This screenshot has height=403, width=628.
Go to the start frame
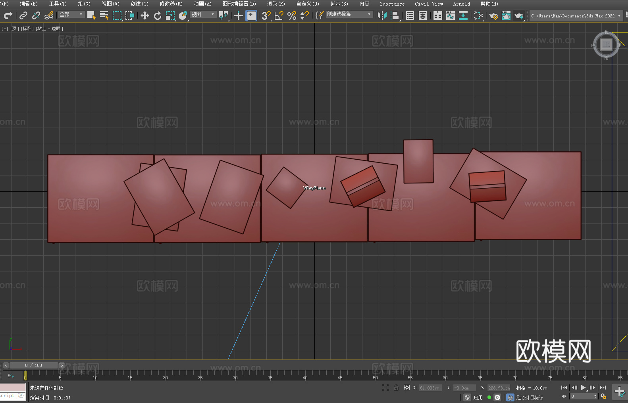pos(564,388)
